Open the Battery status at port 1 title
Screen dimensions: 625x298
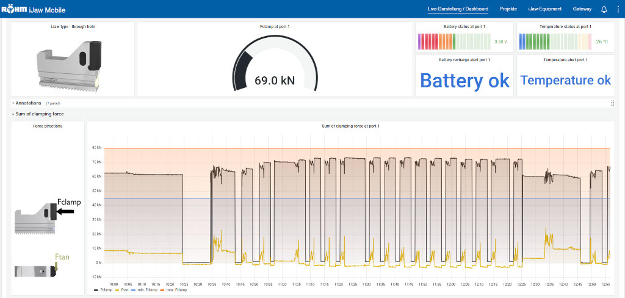click(464, 27)
